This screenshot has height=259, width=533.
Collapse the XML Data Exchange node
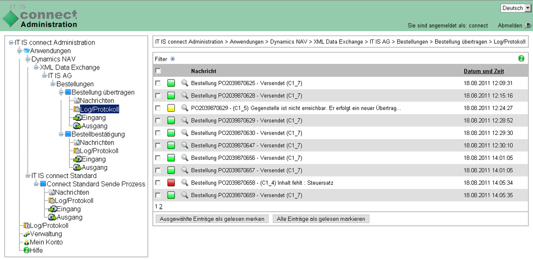pos(36,67)
